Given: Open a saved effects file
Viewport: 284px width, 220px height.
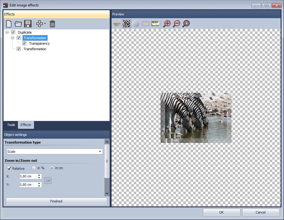Looking at the screenshot, I should pos(18,24).
